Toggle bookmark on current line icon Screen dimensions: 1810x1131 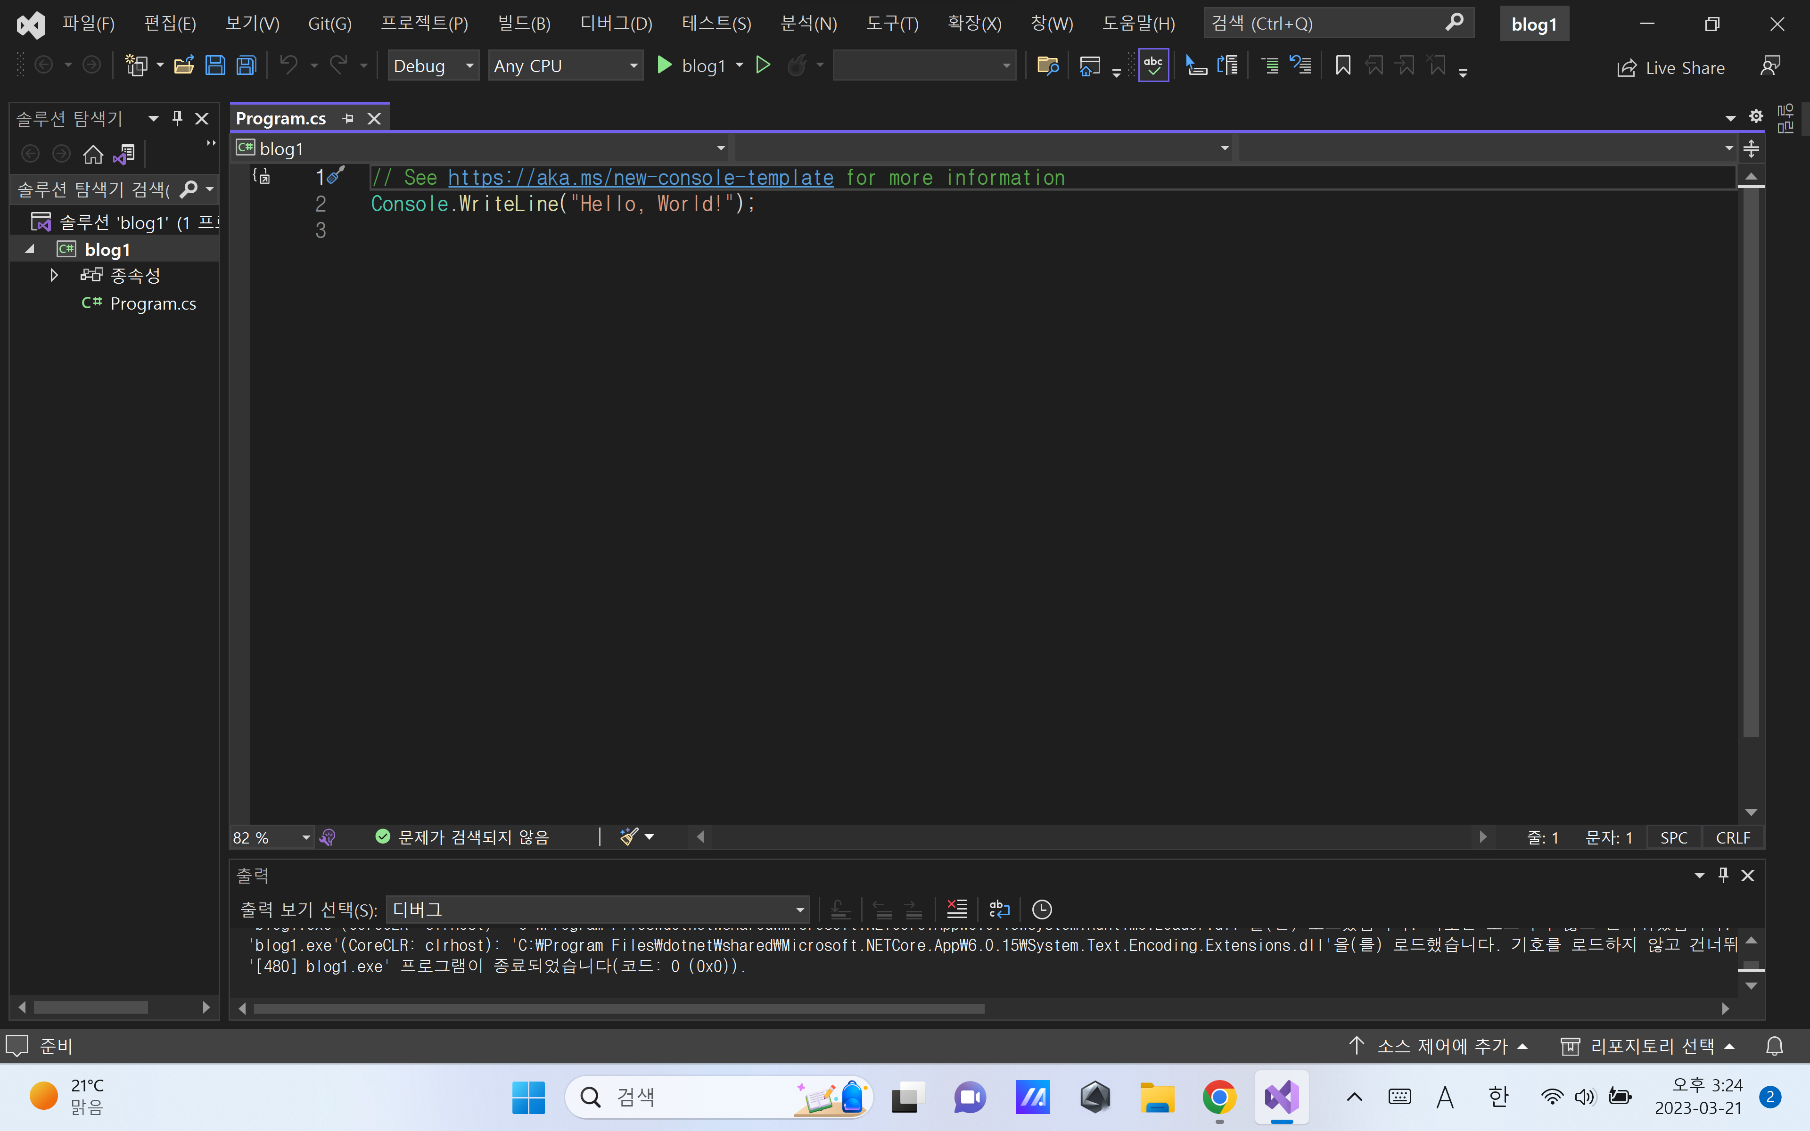click(x=1342, y=66)
